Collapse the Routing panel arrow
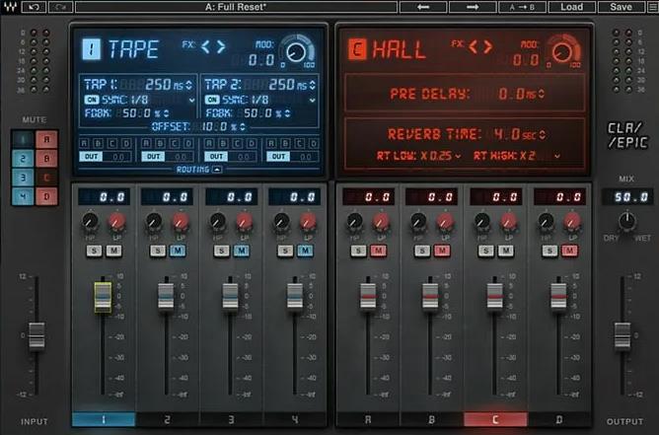 (x=217, y=170)
